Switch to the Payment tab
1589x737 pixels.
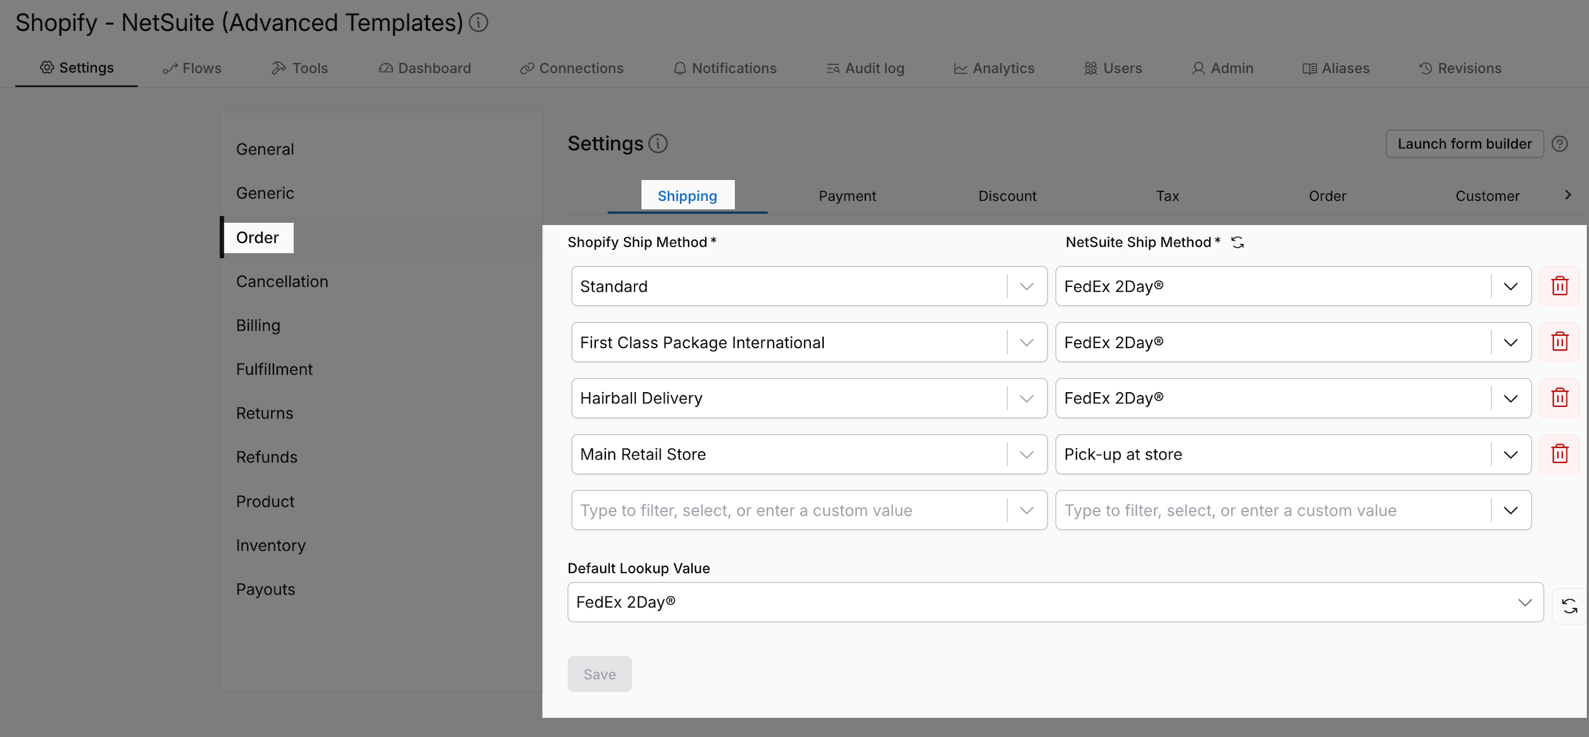point(847,196)
